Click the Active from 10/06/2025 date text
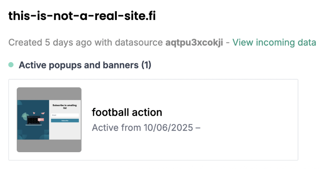The height and width of the screenshot is (169, 324). point(146,128)
